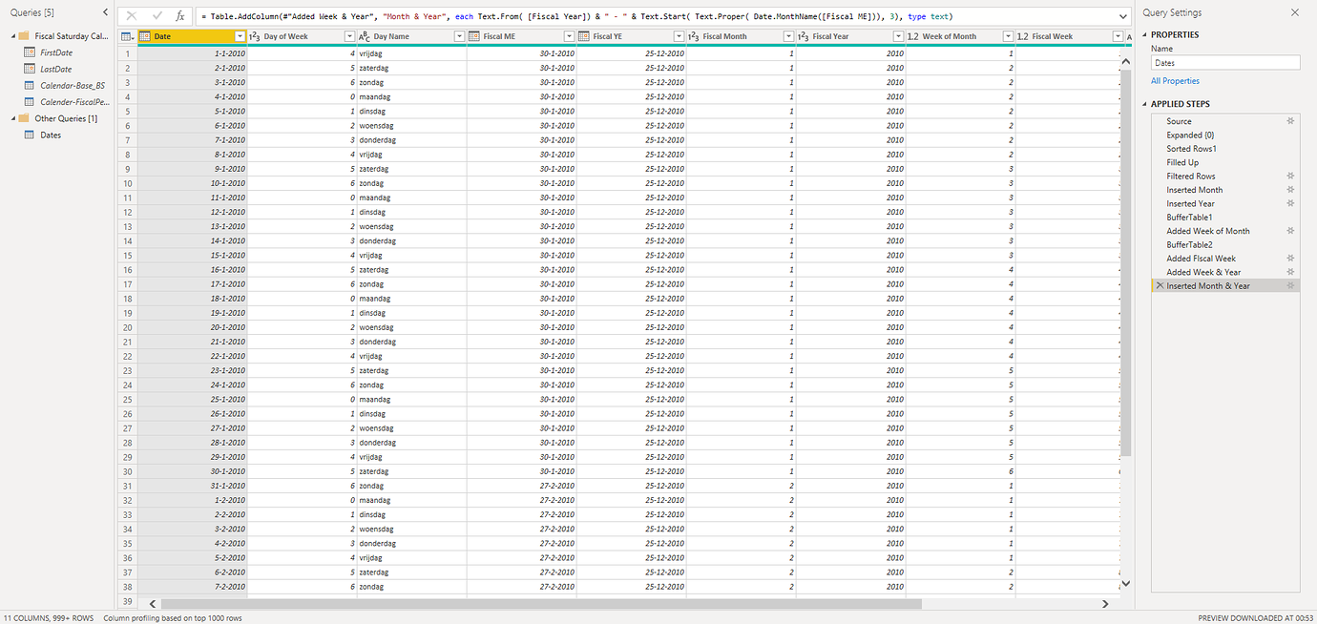Click the fx add step icon
1317x624 pixels.
click(179, 16)
